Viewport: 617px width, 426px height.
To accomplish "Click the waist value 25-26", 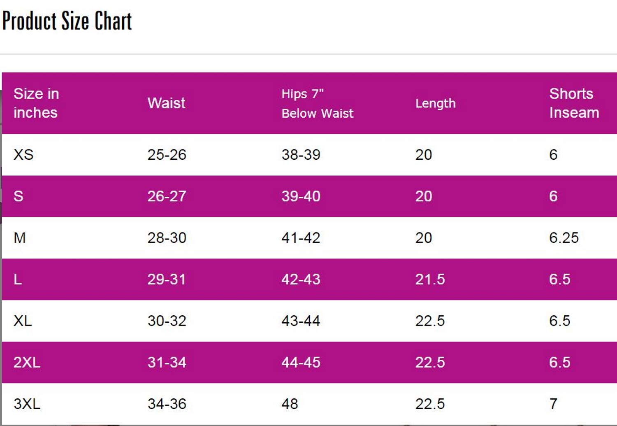I will pos(167,155).
